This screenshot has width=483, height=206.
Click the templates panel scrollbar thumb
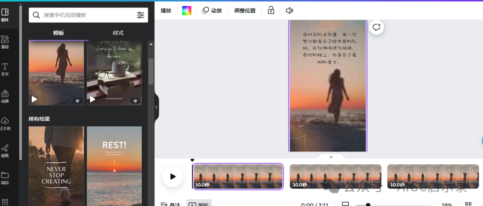pyautogui.click(x=151, y=71)
